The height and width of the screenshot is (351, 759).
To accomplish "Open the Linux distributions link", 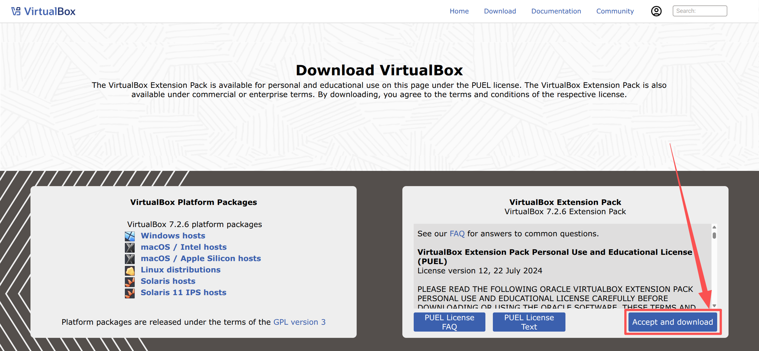I will (x=180, y=270).
